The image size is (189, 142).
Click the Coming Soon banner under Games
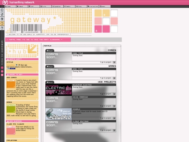(58, 74)
